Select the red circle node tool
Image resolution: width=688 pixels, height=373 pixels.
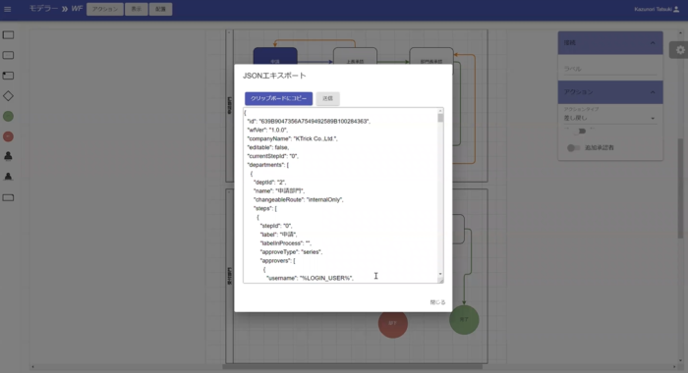click(8, 136)
